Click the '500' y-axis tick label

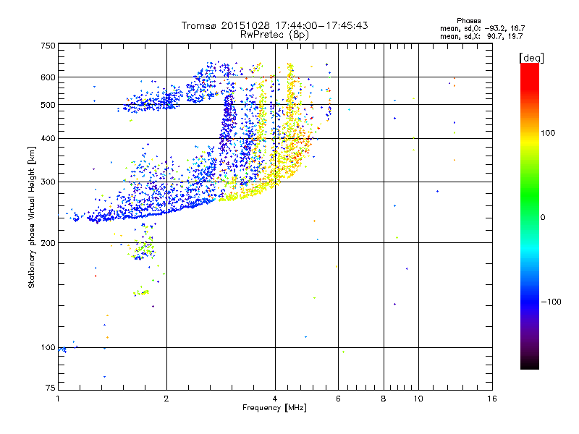click(x=48, y=105)
